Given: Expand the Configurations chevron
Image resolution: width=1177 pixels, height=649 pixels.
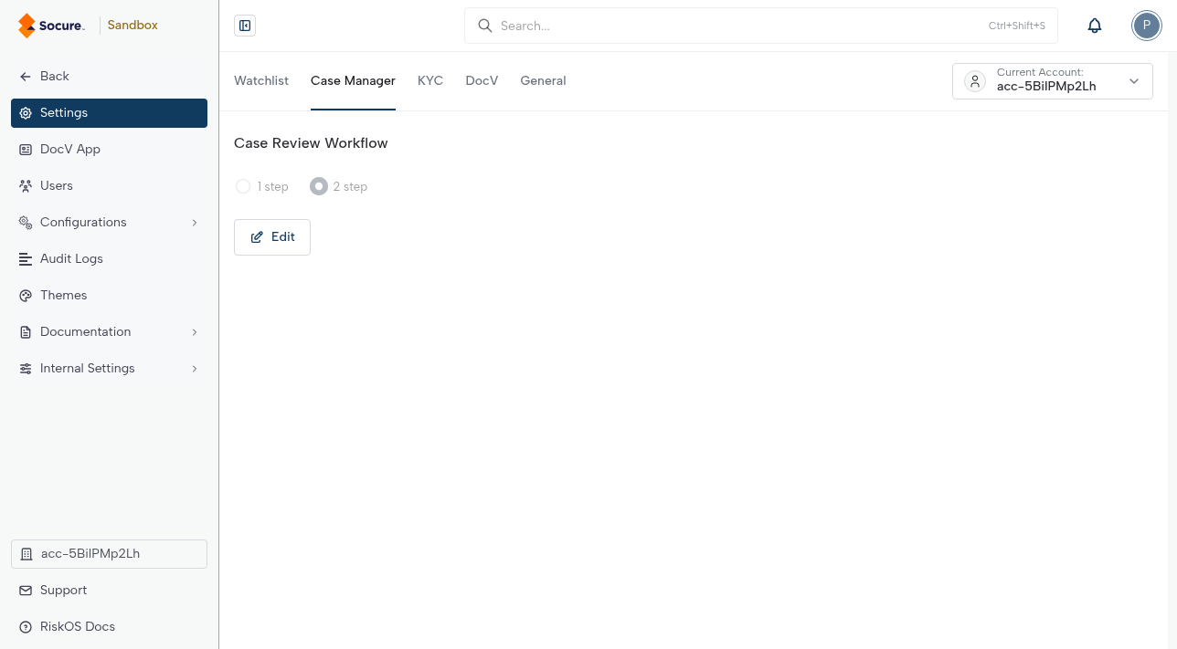Looking at the screenshot, I should (195, 223).
